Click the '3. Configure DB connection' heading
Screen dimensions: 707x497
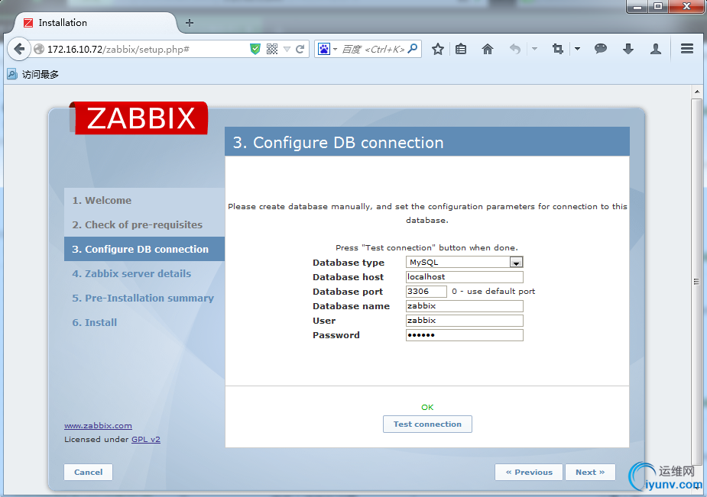tap(338, 143)
